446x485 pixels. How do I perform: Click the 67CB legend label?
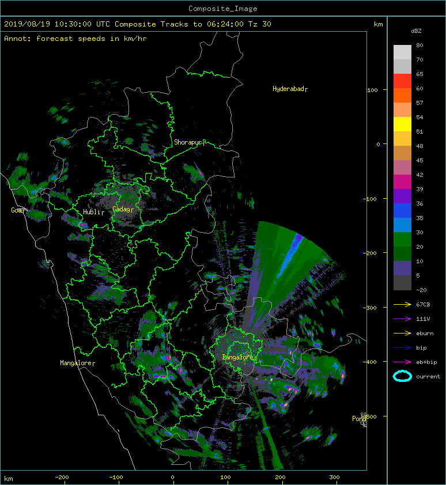pyautogui.click(x=423, y=305)
